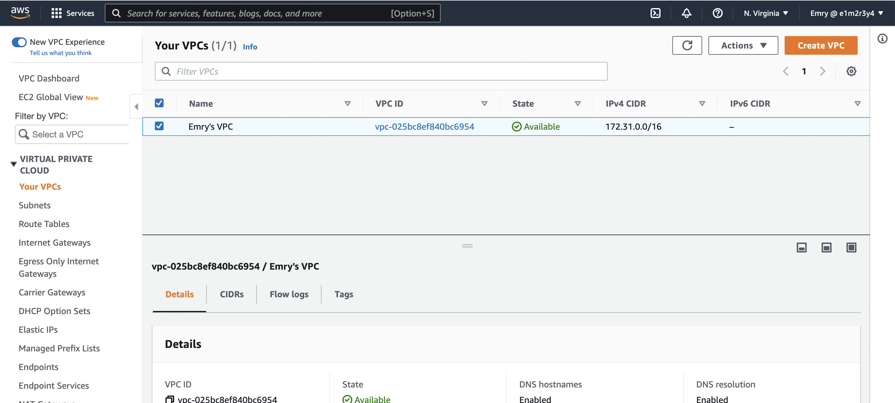Copy the VPC ID in Details
This screenshot has height=403, width=895.
click(x=169, y=399)
